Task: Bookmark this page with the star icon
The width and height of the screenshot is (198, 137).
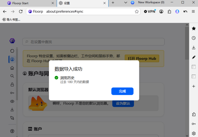Action: pos(137,11)
